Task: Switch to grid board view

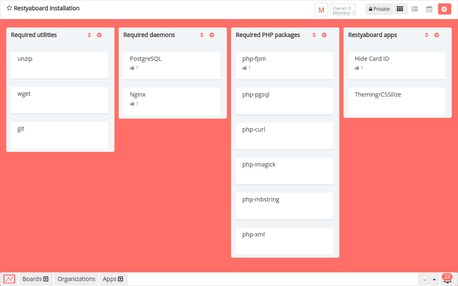Action: pyautogui.click(x=400, y=9)
